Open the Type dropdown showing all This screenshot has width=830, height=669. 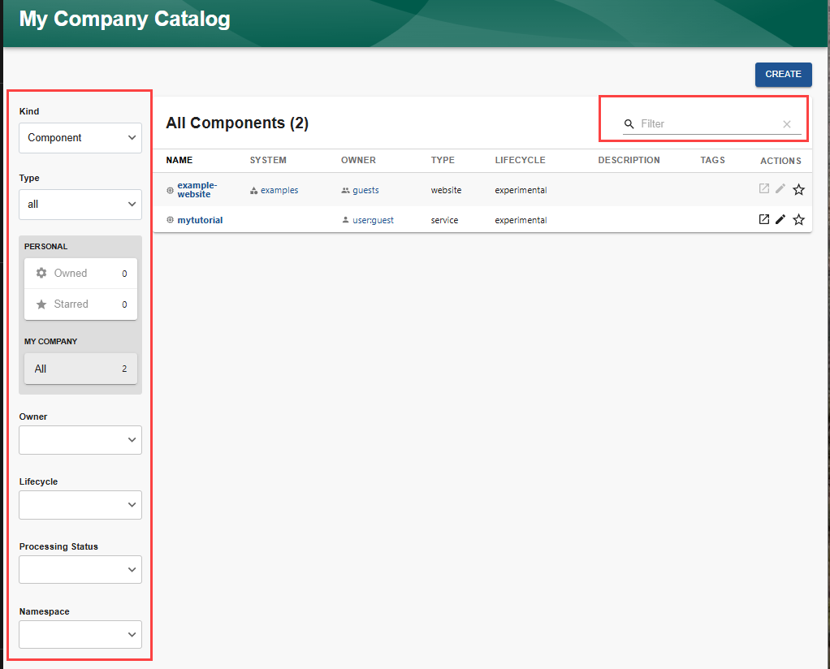coord(80,204)
